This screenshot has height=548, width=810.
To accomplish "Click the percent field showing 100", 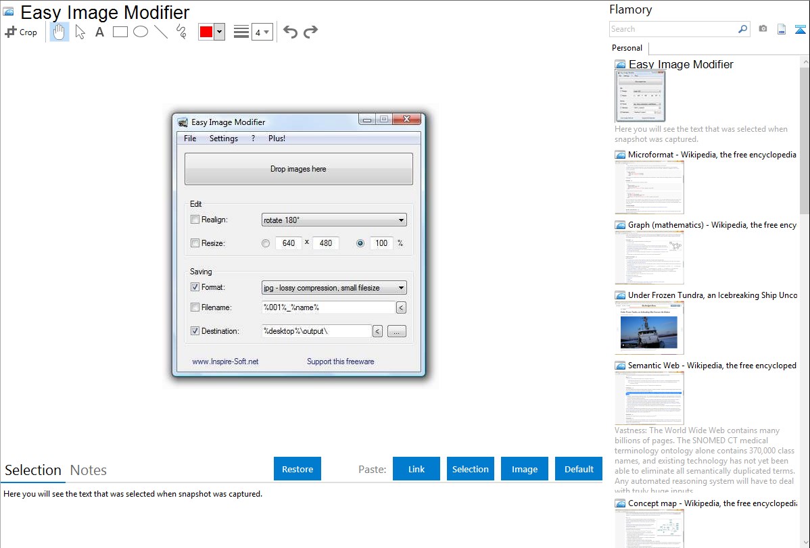I will tap(381, 243).
